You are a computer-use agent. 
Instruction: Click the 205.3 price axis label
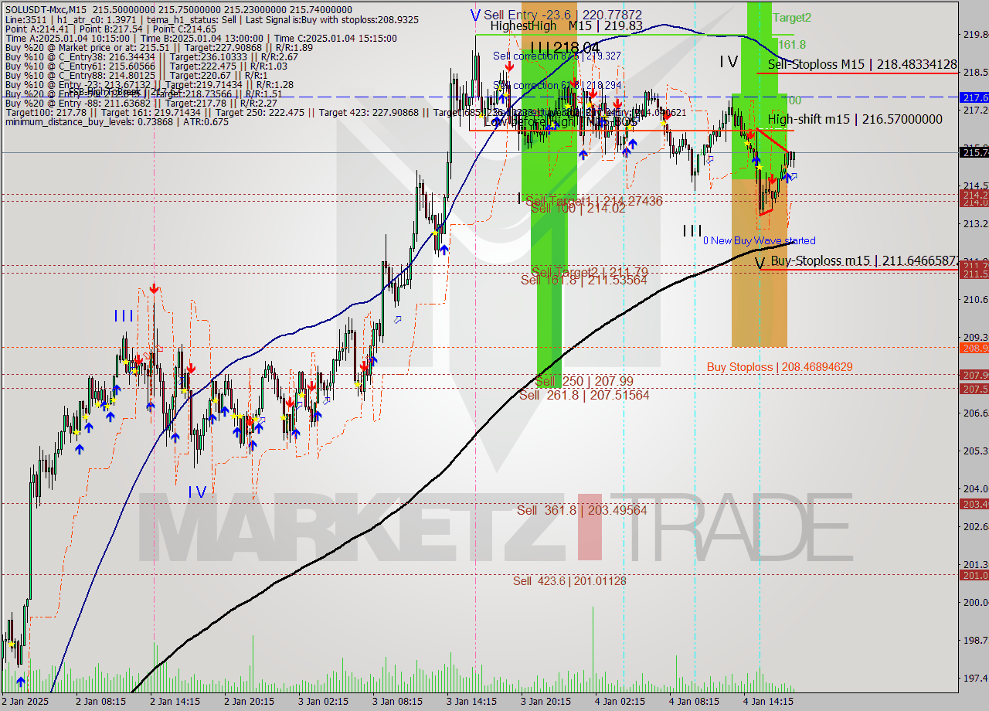tap(975, 451)
